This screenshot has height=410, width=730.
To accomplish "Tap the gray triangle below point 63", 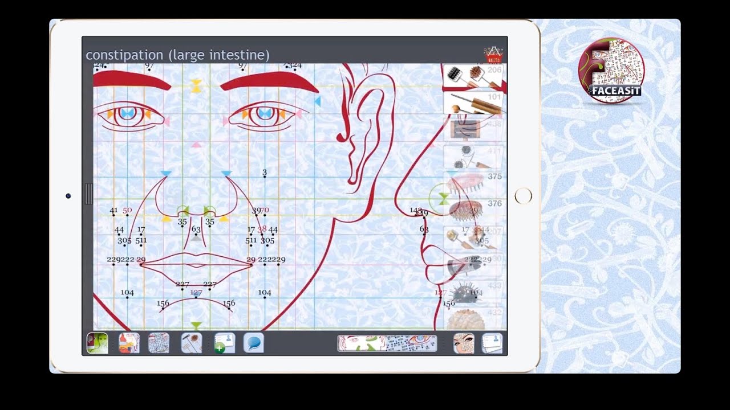I will [x=196, y=238].
